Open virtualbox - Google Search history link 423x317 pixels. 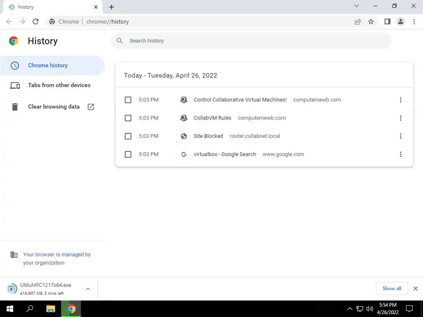click(x=225, y=154)
